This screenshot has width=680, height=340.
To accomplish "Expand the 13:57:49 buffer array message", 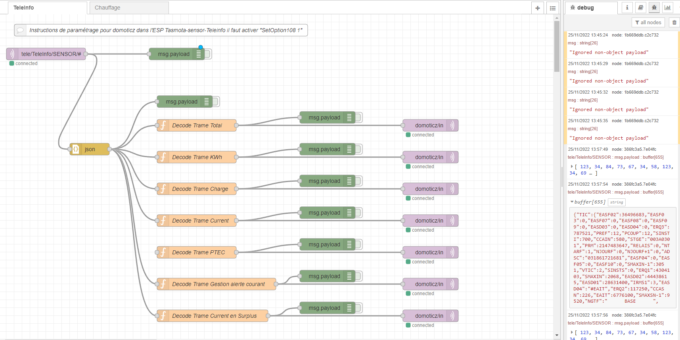I will pyautogui.click(x=572, y=167).
